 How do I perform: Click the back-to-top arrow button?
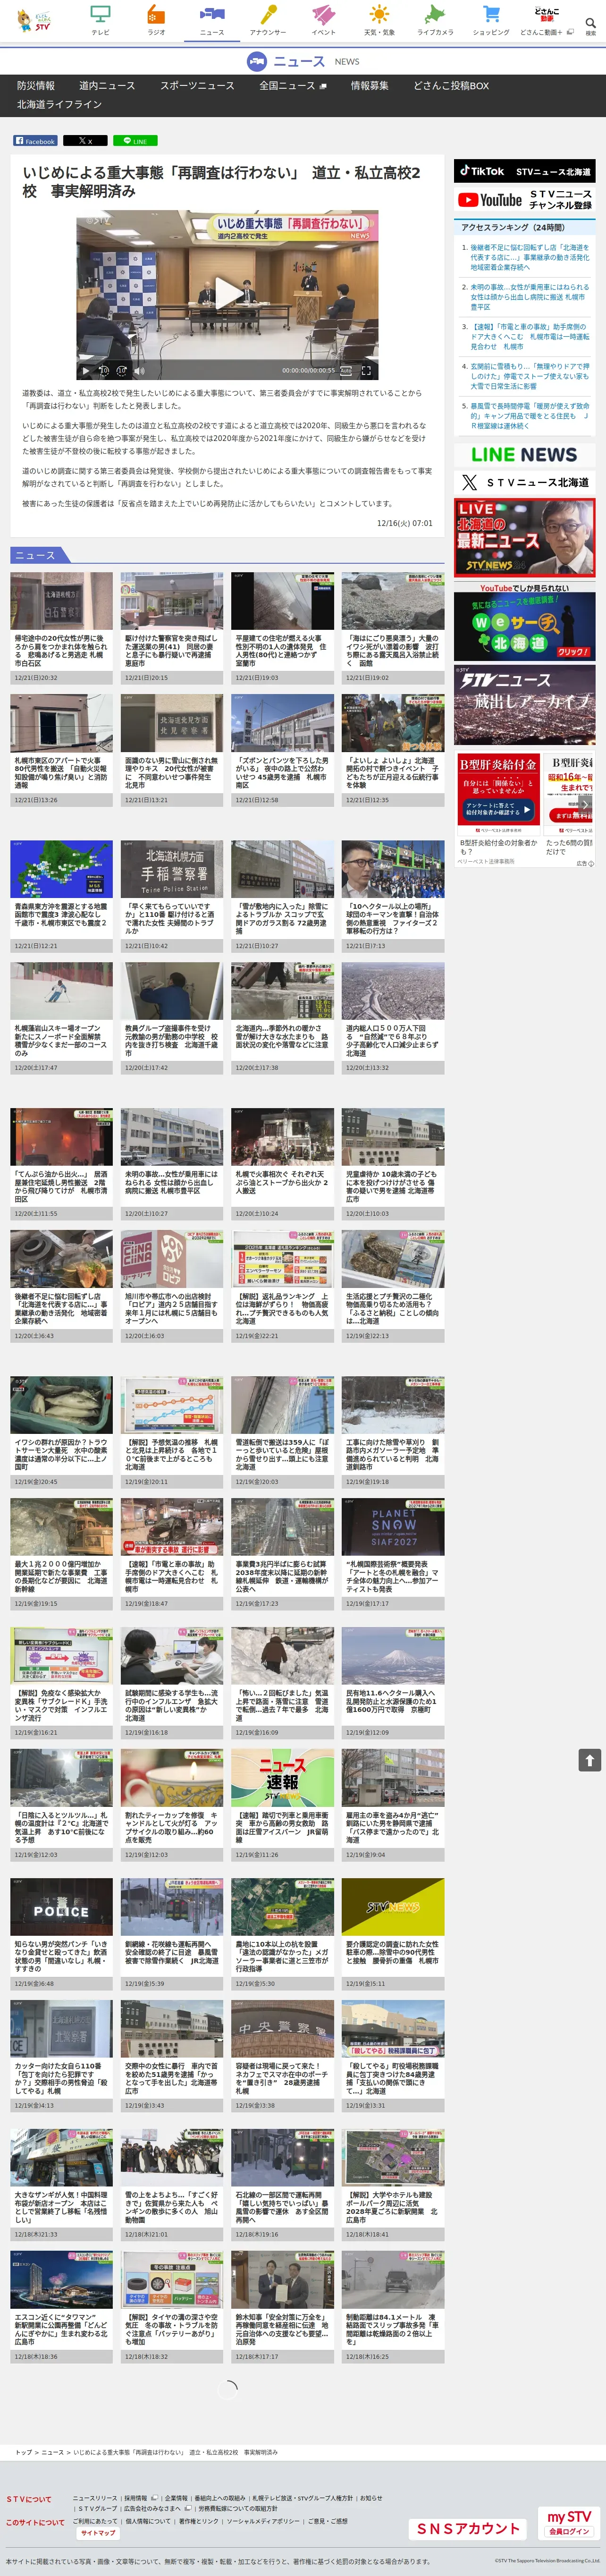[x=590, y=1759]
